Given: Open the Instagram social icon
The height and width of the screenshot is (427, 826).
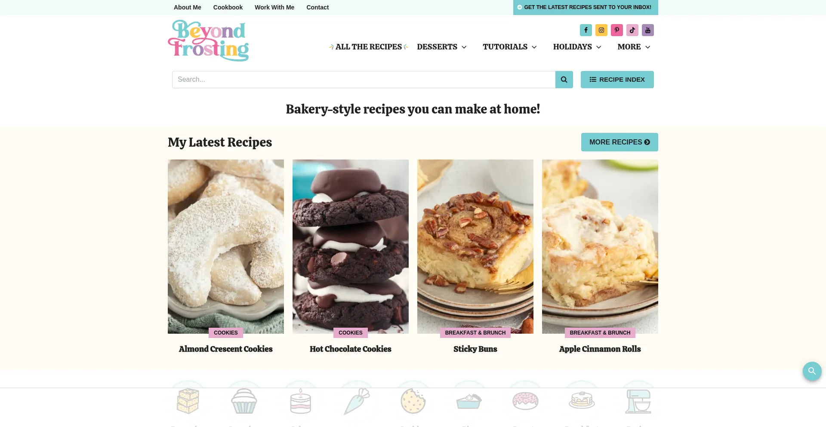Looking at the screenshot, I should [601, 30].
